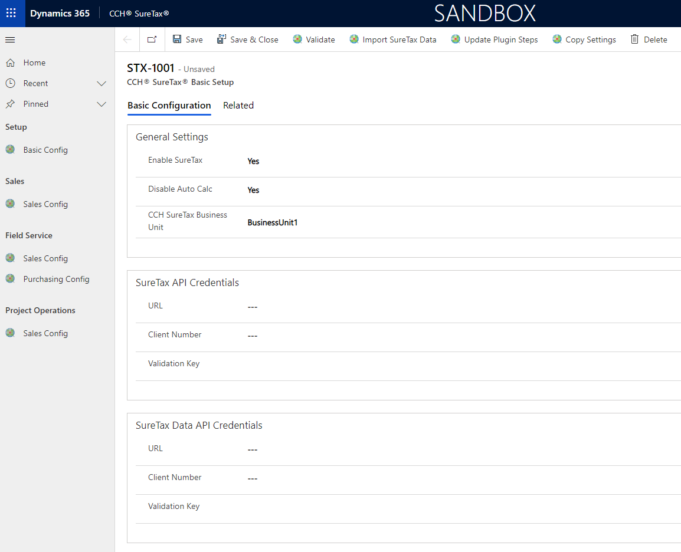
Task: Toggle the Enable SureTax value Yes
Action: tap(253, 162)
